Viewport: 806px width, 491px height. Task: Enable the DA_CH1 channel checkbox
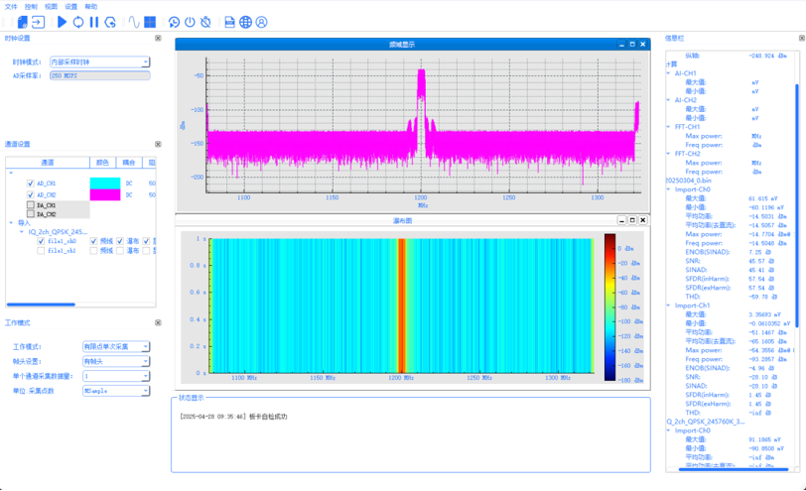coord(31,206)
